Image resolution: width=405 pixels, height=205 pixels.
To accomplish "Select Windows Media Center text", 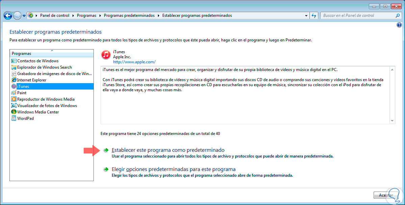I will (x=38, y=112).
